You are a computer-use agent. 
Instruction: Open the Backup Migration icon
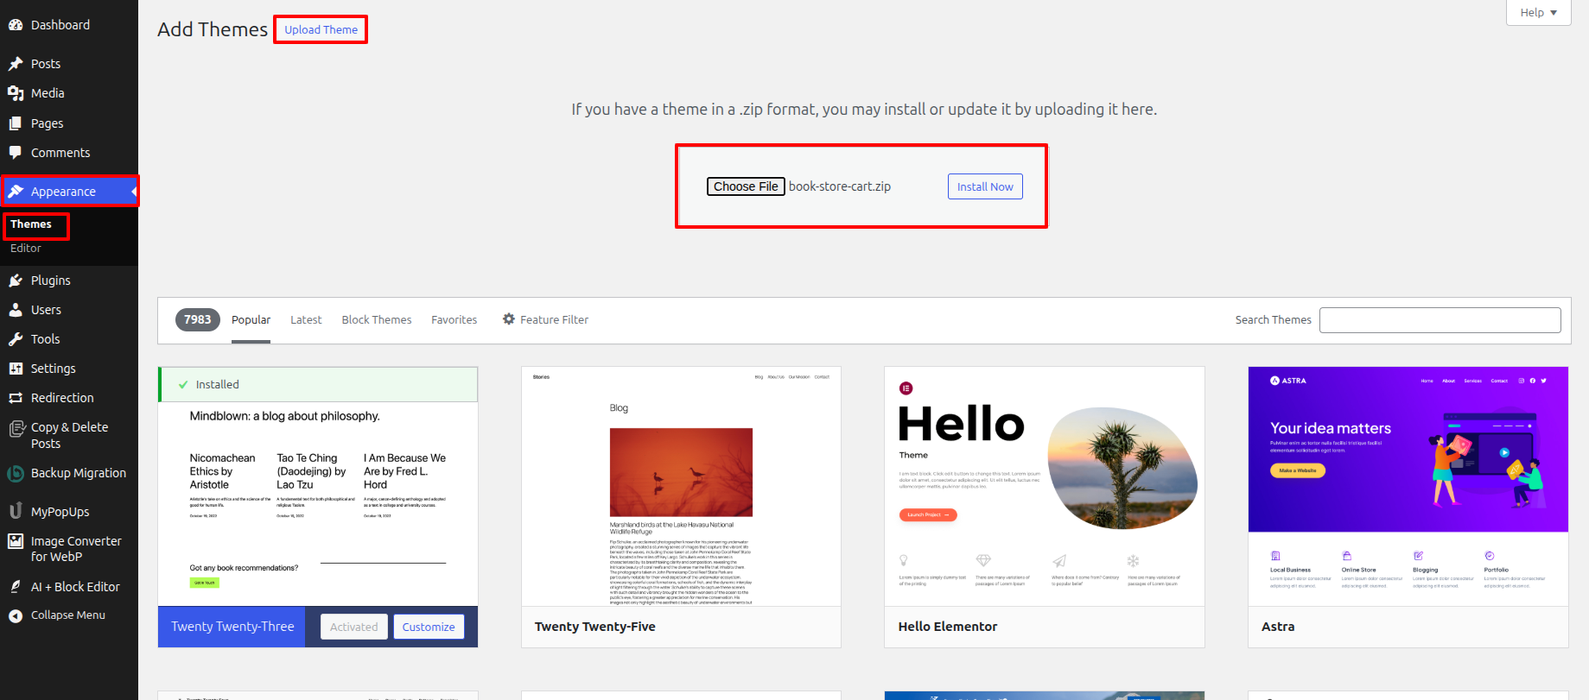[x=16, y=473]
